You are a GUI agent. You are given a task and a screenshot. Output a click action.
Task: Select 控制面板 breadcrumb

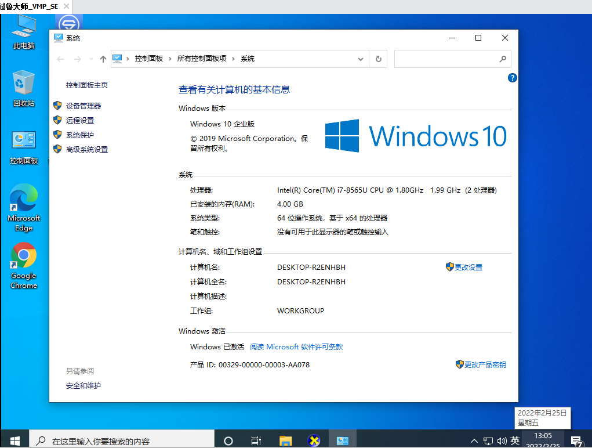coord(149,59)
